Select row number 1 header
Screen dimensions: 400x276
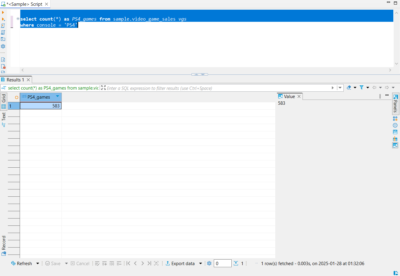pos(14,106)
